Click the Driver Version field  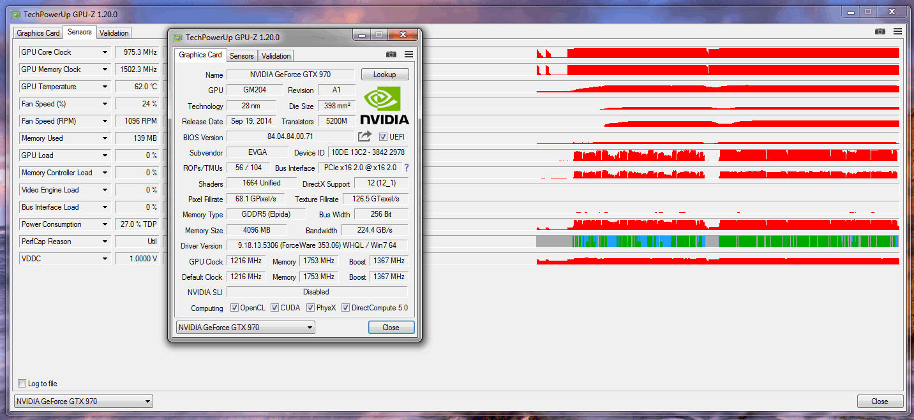[x=317, y=246]
